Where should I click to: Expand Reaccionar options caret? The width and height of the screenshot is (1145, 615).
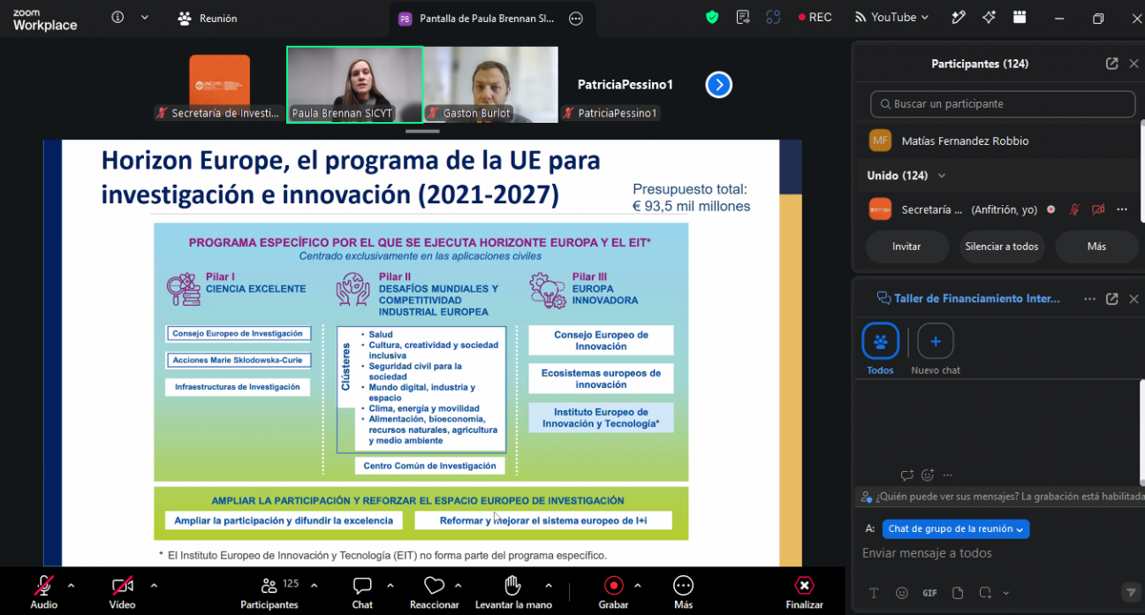(x=458, y=585)
